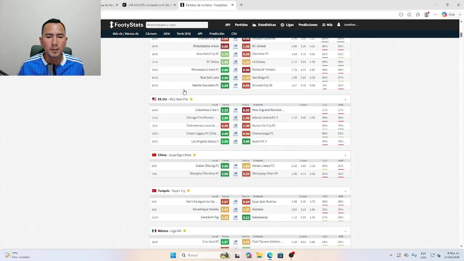Open browser favorites list icon
464x261 pixels.
coord(418,14)
